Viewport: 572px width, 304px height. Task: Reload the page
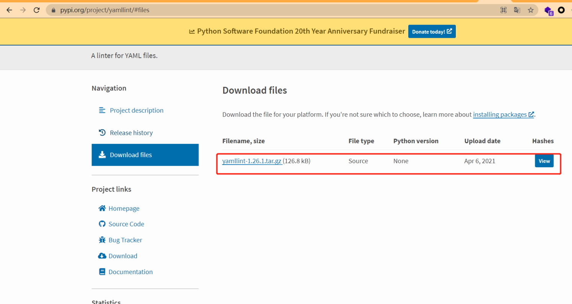pos(37,10)
